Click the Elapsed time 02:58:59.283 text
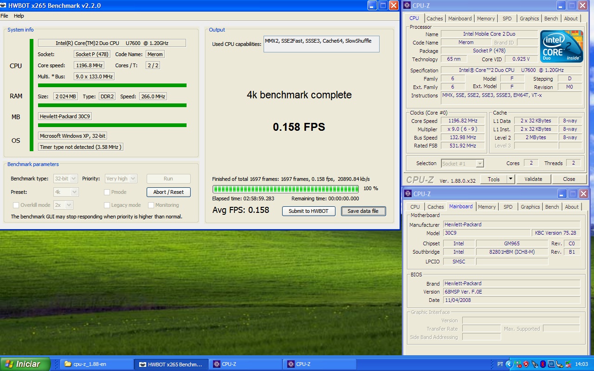This screenshot has height=371, width=594. click(x=243, y=198)
